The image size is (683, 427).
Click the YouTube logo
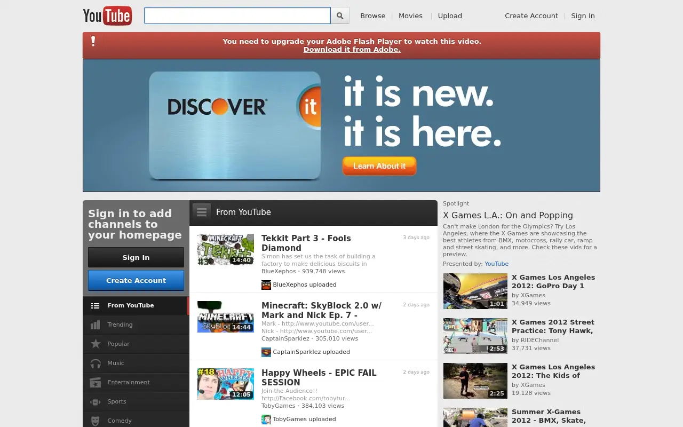coord(107,15)
